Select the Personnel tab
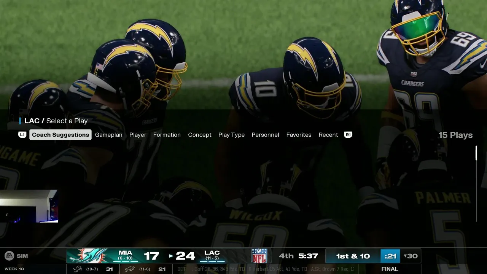 pyautogui.click(x=265, y=135)
